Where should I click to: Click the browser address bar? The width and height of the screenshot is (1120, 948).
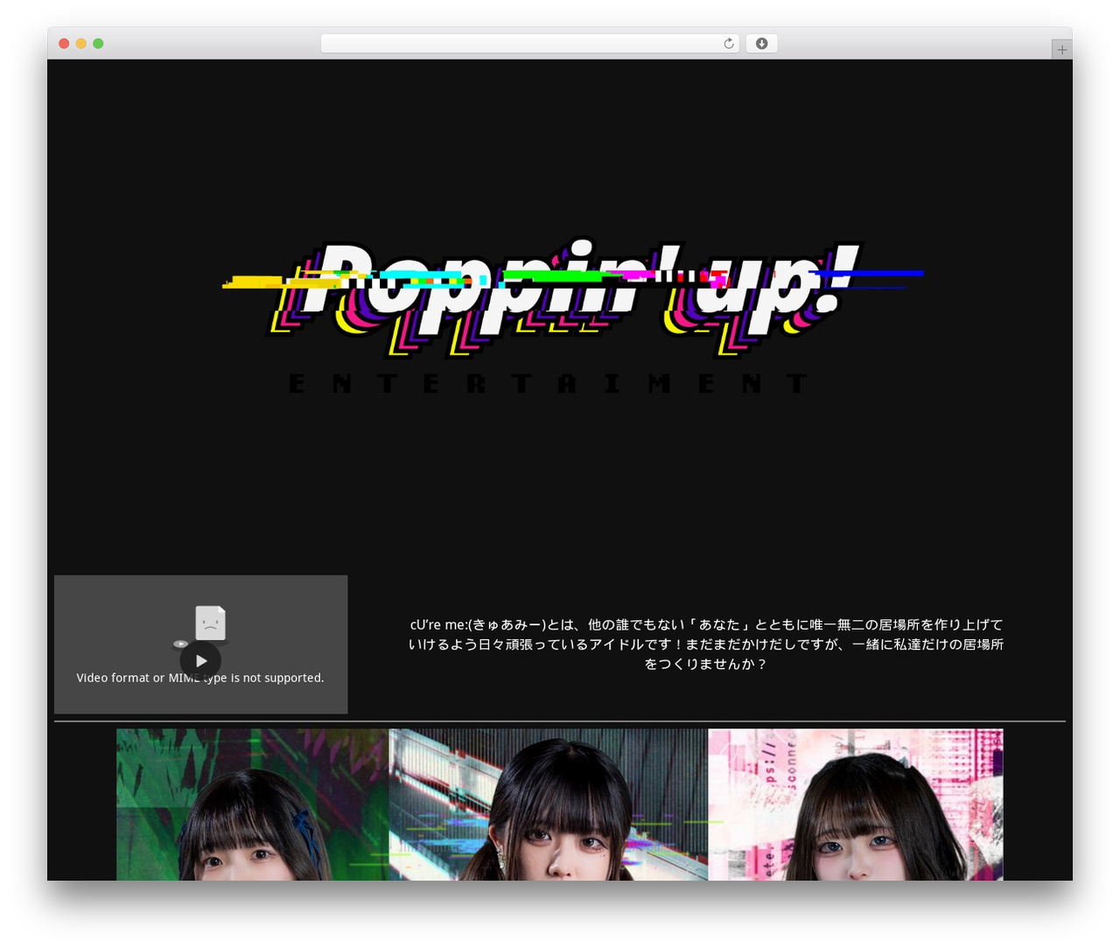click(x=529, y=44)
